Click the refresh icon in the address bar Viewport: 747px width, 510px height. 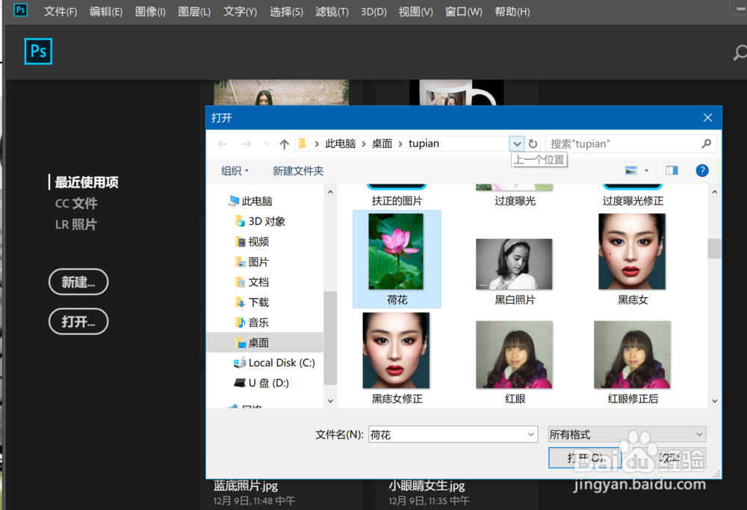[x=532, y=143]
